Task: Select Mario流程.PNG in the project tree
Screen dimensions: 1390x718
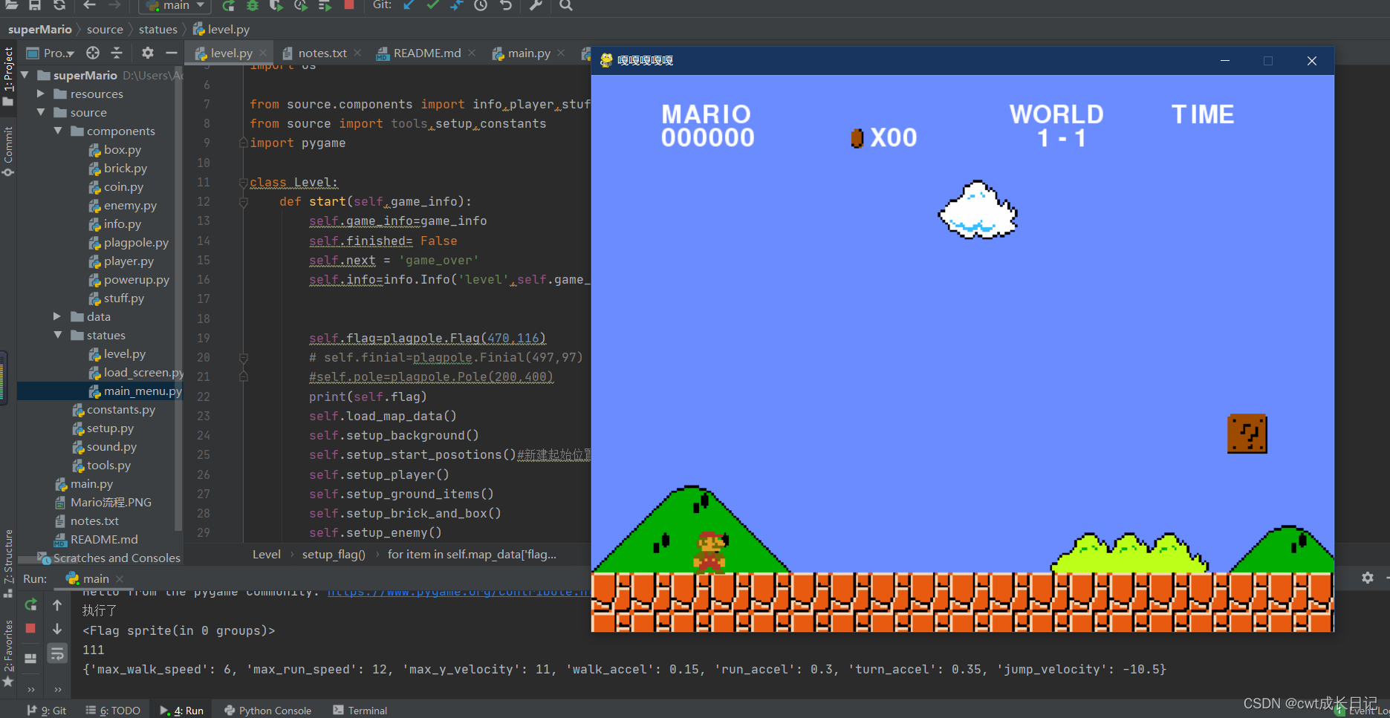Action: (111, 503)
